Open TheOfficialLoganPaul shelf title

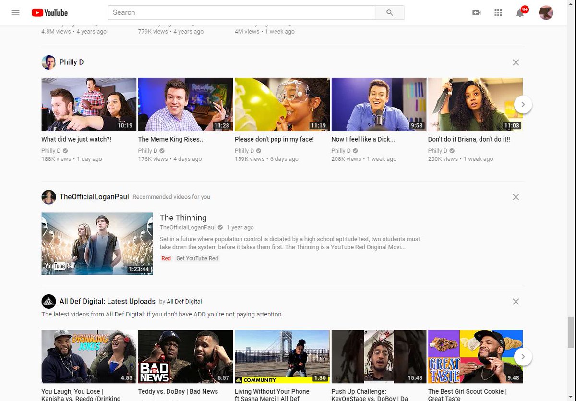click(x=94, y=197)
